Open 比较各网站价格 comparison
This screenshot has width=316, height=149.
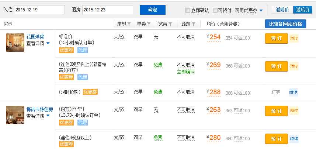tap(285, 24)
